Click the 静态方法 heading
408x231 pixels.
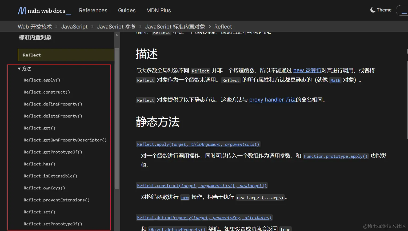[x=158, y=122]
